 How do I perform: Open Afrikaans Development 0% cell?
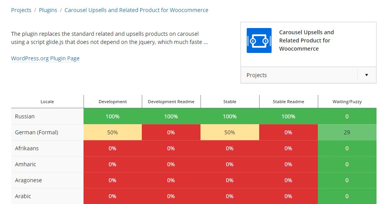[x=113, y=148]
